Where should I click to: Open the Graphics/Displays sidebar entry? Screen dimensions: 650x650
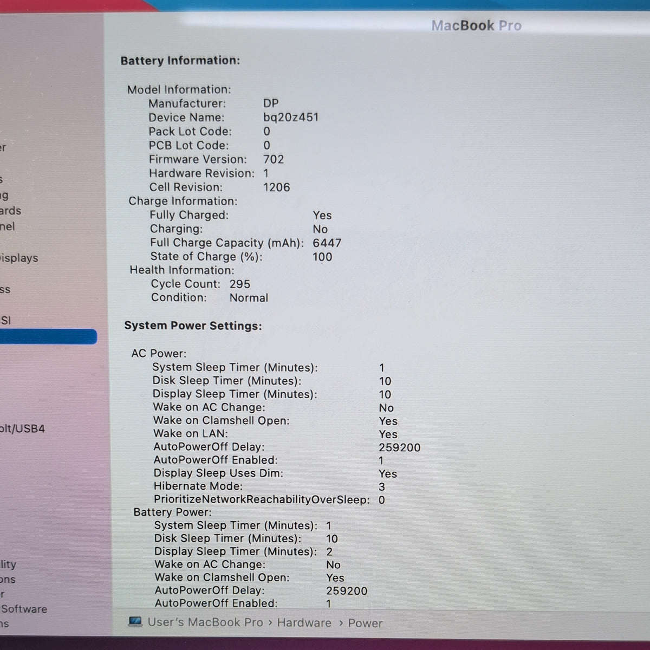(19, 258)
